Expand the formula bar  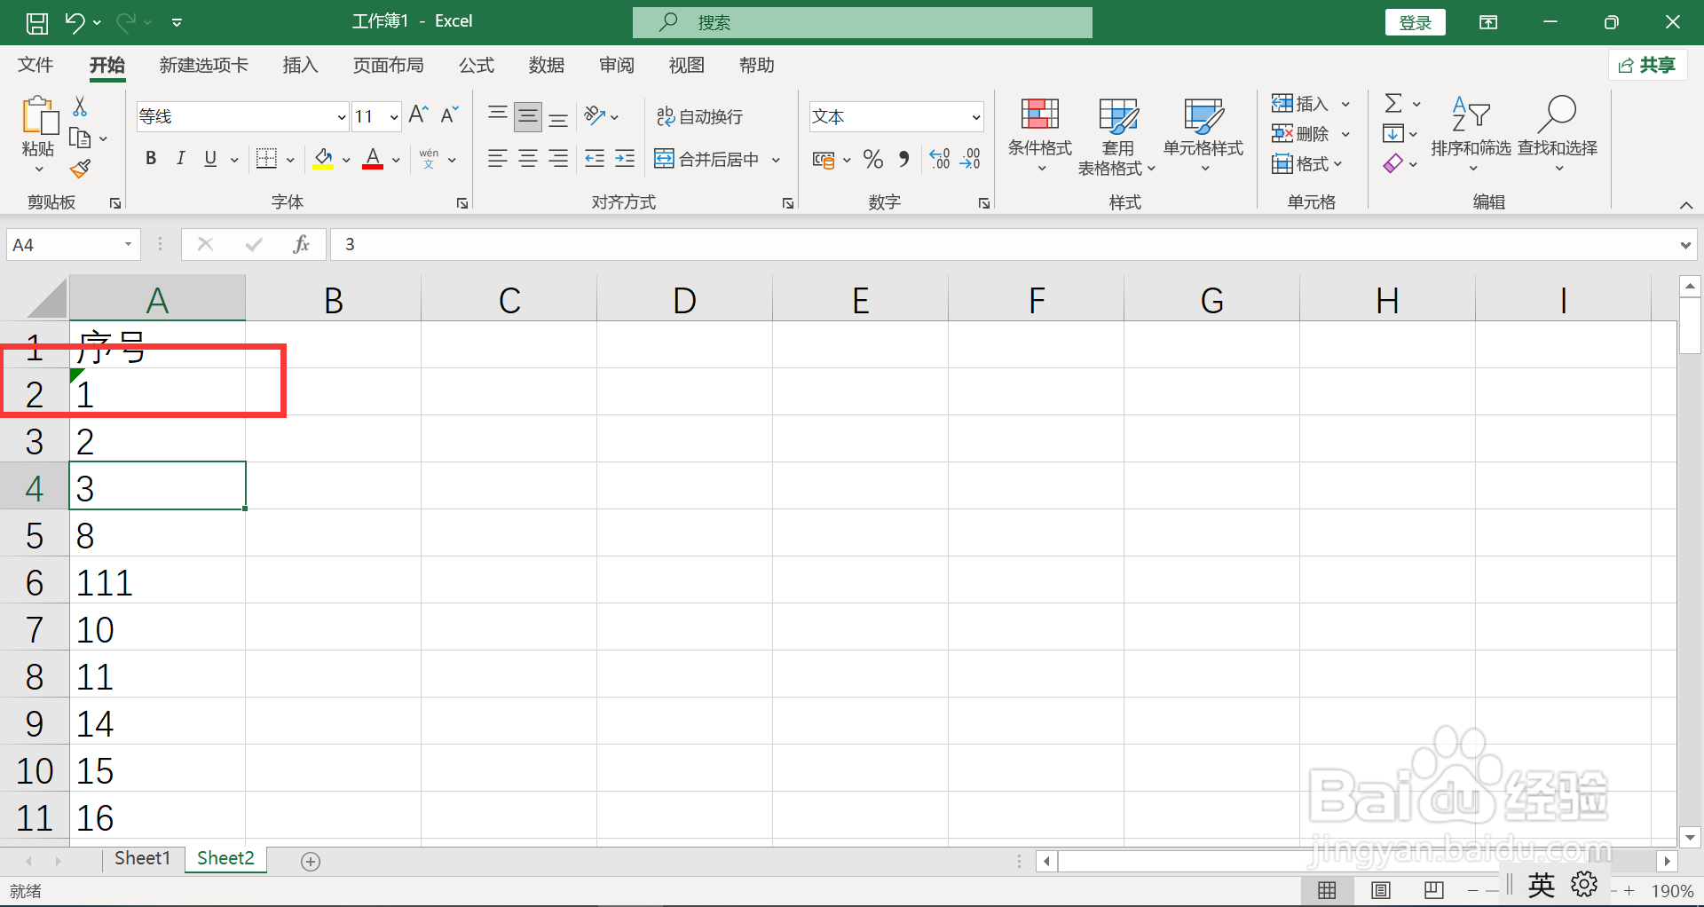coord(1685,245)
